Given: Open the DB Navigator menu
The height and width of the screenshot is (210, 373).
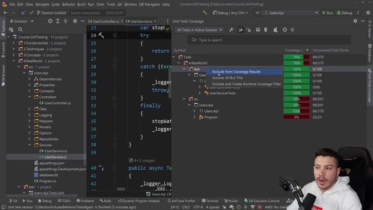Looking at the screenshot, I should click(x=149, y=4).
